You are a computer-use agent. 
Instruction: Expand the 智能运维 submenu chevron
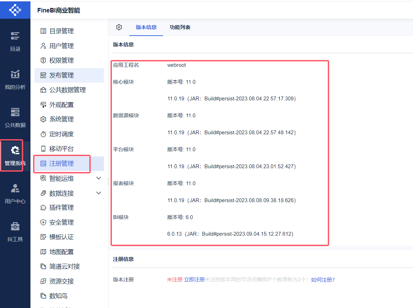pyautogui.click(x=99, y=178)
